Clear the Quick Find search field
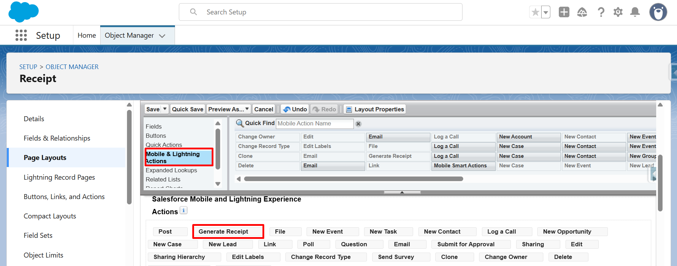The image size is (677, 266). (x=358, y=124)
